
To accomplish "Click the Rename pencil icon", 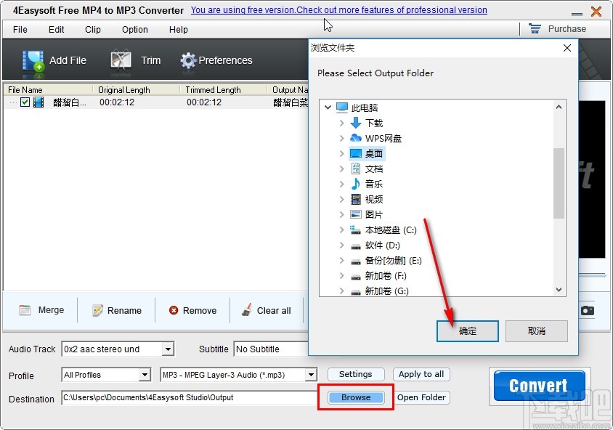I will coord(96,310).
